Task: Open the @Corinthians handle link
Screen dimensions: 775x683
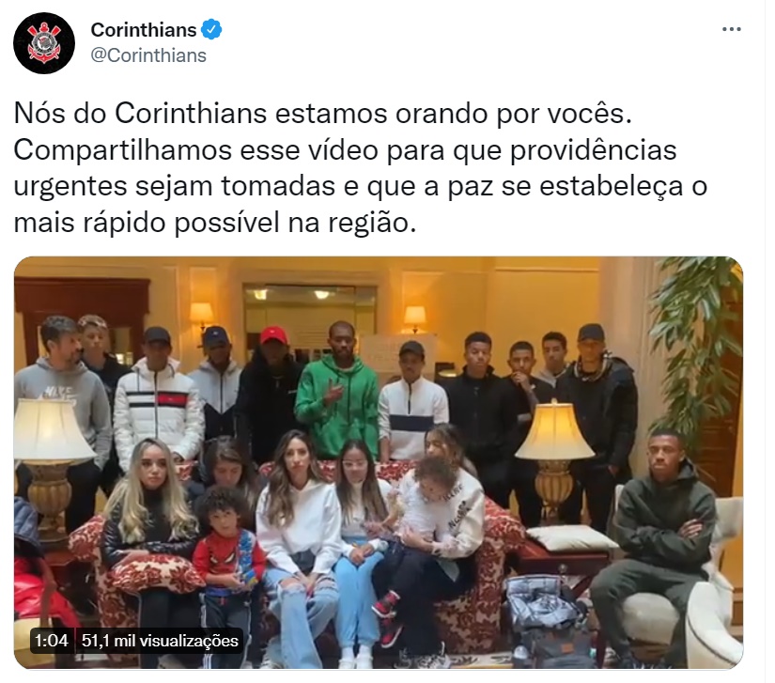Action: point(148,55)
